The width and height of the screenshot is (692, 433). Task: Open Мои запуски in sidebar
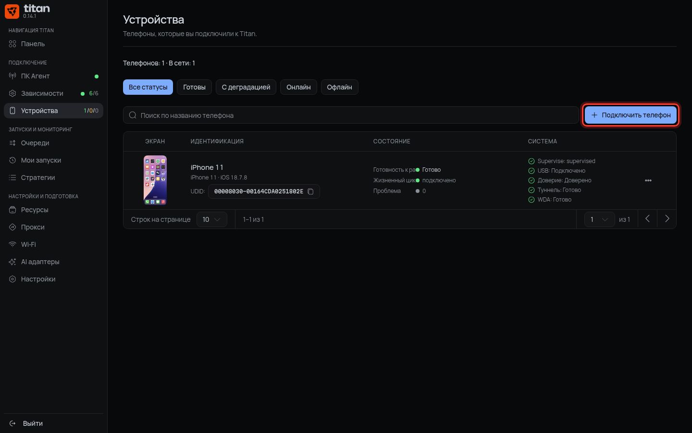[53, 160]
